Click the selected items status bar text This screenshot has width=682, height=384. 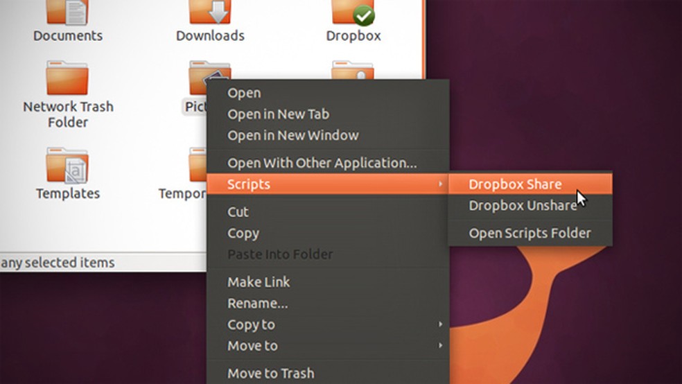[58, 263]
